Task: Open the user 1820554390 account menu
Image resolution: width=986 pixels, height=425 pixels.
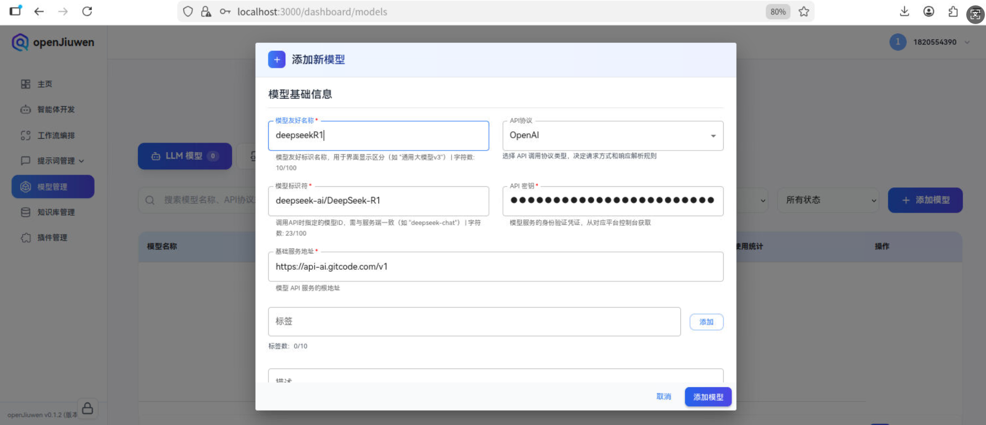Action: 930,42
